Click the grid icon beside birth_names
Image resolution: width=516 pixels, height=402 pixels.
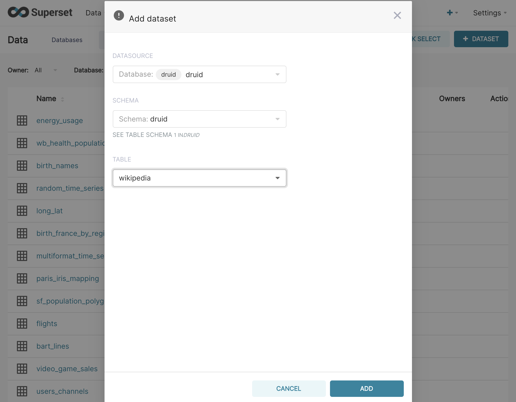pos(22,166)
